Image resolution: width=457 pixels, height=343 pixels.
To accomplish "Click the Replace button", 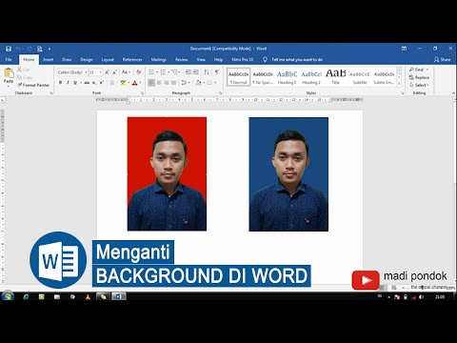I will point(419,77).
